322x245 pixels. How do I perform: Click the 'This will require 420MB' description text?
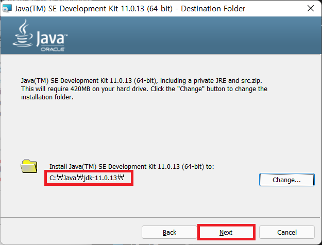[x=144, y=89]
